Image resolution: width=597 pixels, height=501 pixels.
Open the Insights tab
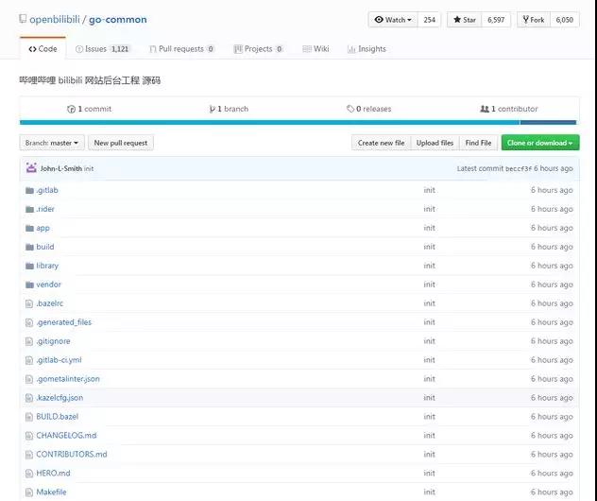click(367, 49)
